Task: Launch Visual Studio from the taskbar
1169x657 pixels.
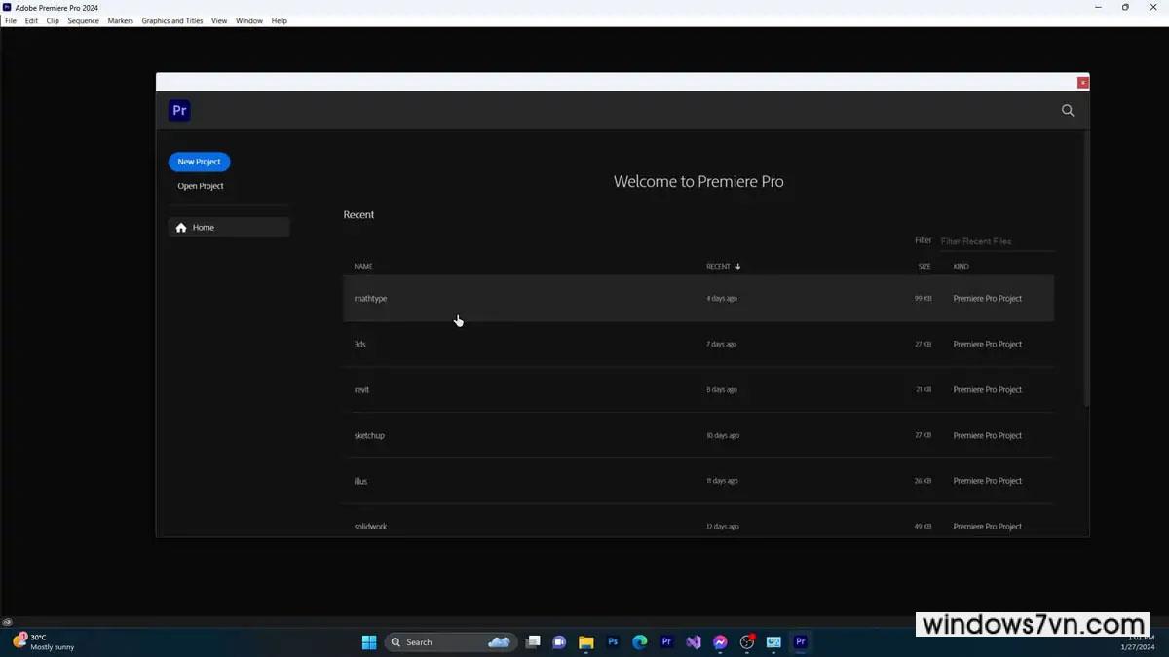Action: click(x=694, y=642)
